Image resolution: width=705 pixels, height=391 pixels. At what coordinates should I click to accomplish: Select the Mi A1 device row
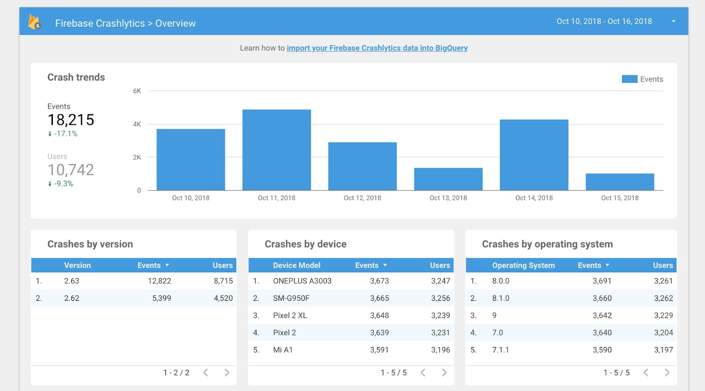[x=351, y=350]
